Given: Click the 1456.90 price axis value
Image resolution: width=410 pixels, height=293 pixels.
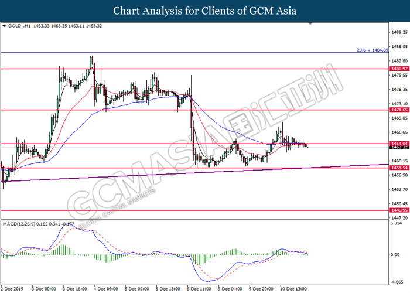Looking at the screenshot, I should 399,175.
